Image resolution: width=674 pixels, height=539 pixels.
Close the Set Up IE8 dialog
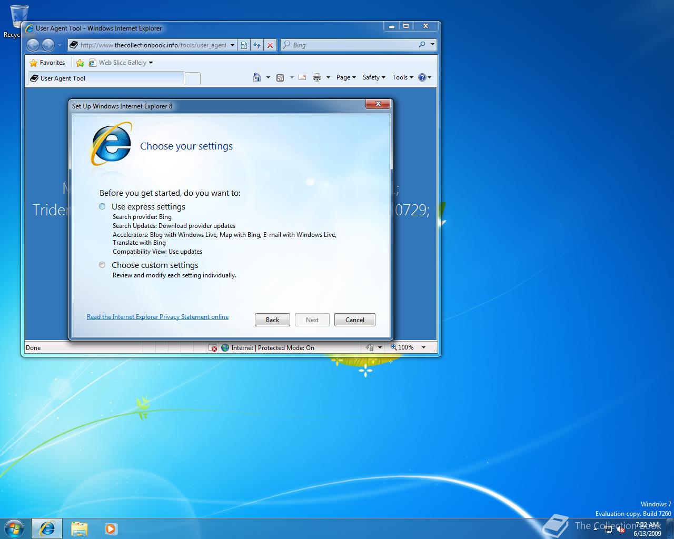point(378,104)
